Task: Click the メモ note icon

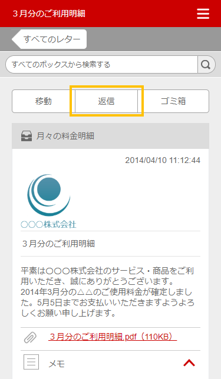Action: click(31, 362)
